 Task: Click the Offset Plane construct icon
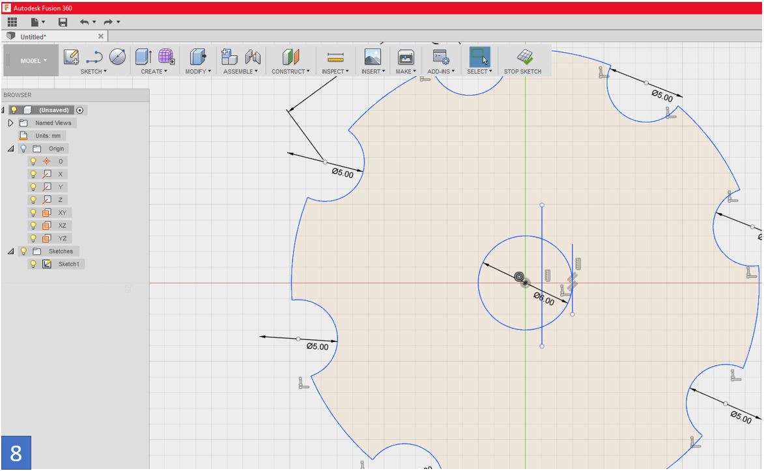[290, 57]
